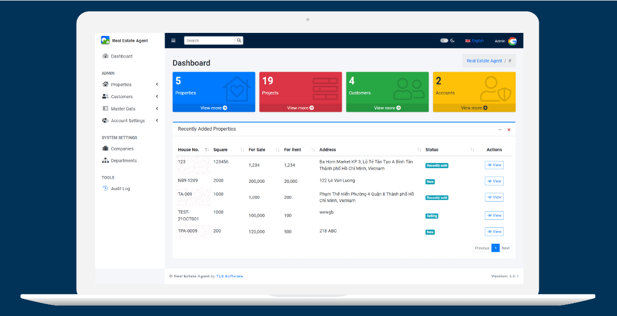Image resolution: width=617 pixels, height=316 pixels.
Task: Click the Real Estate Agent logo icon
Action: [105, 40]
